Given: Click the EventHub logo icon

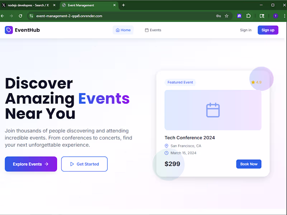Looking at the screenshot, I should (8, 30).
